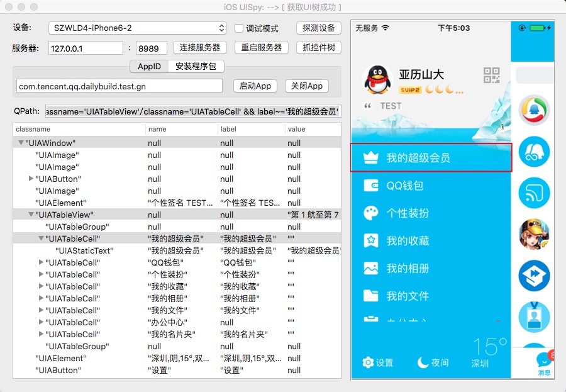Expand the UIATableCell 我的文件 node
The image size is (566, 392).
41,310
